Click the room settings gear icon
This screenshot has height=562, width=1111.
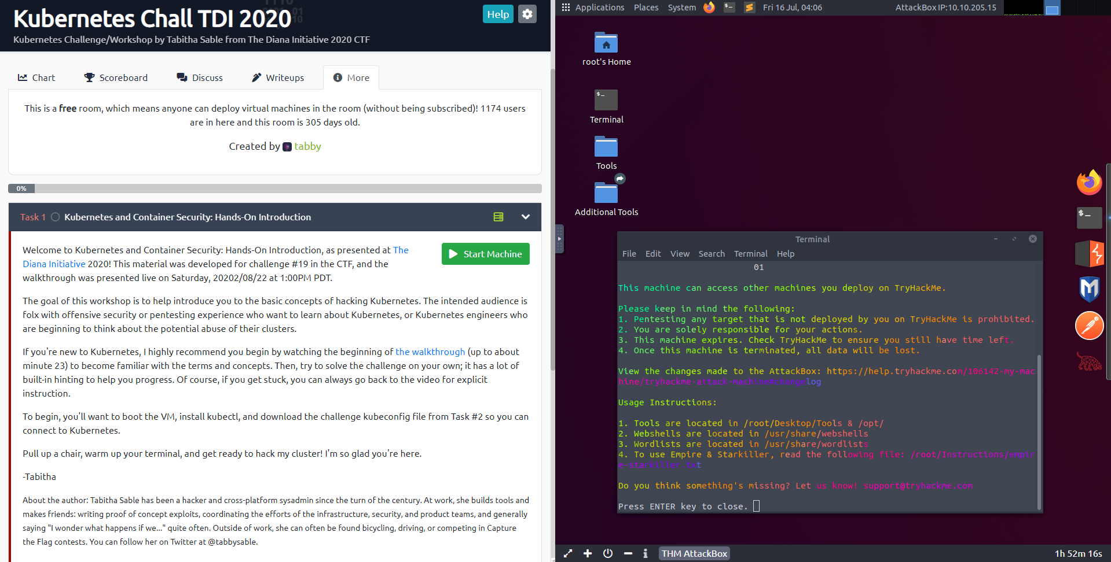tap(527, 14)
